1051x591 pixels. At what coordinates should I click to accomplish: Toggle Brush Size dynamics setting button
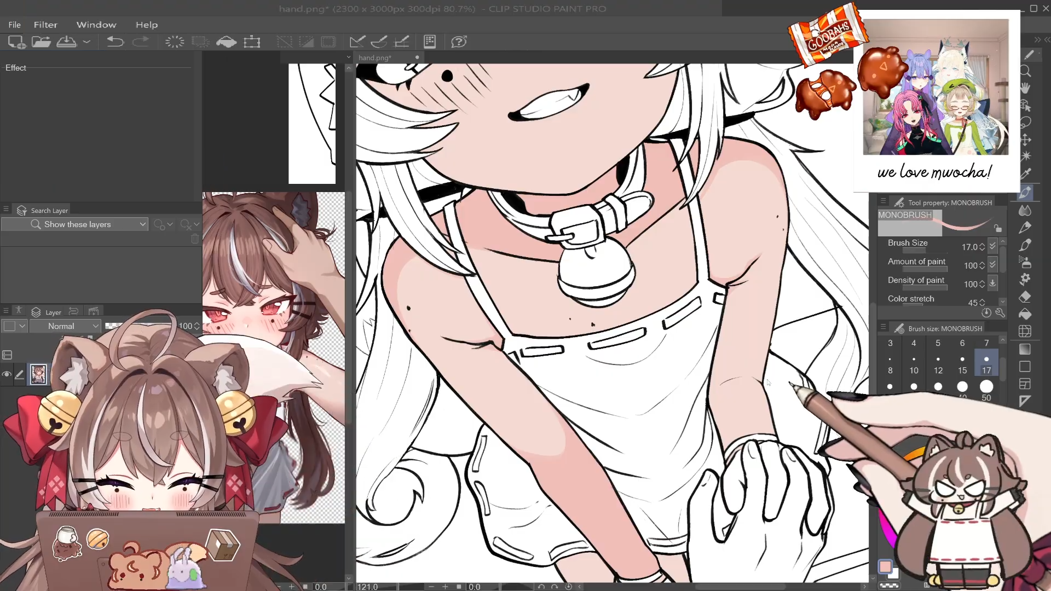tap(992, 247)
